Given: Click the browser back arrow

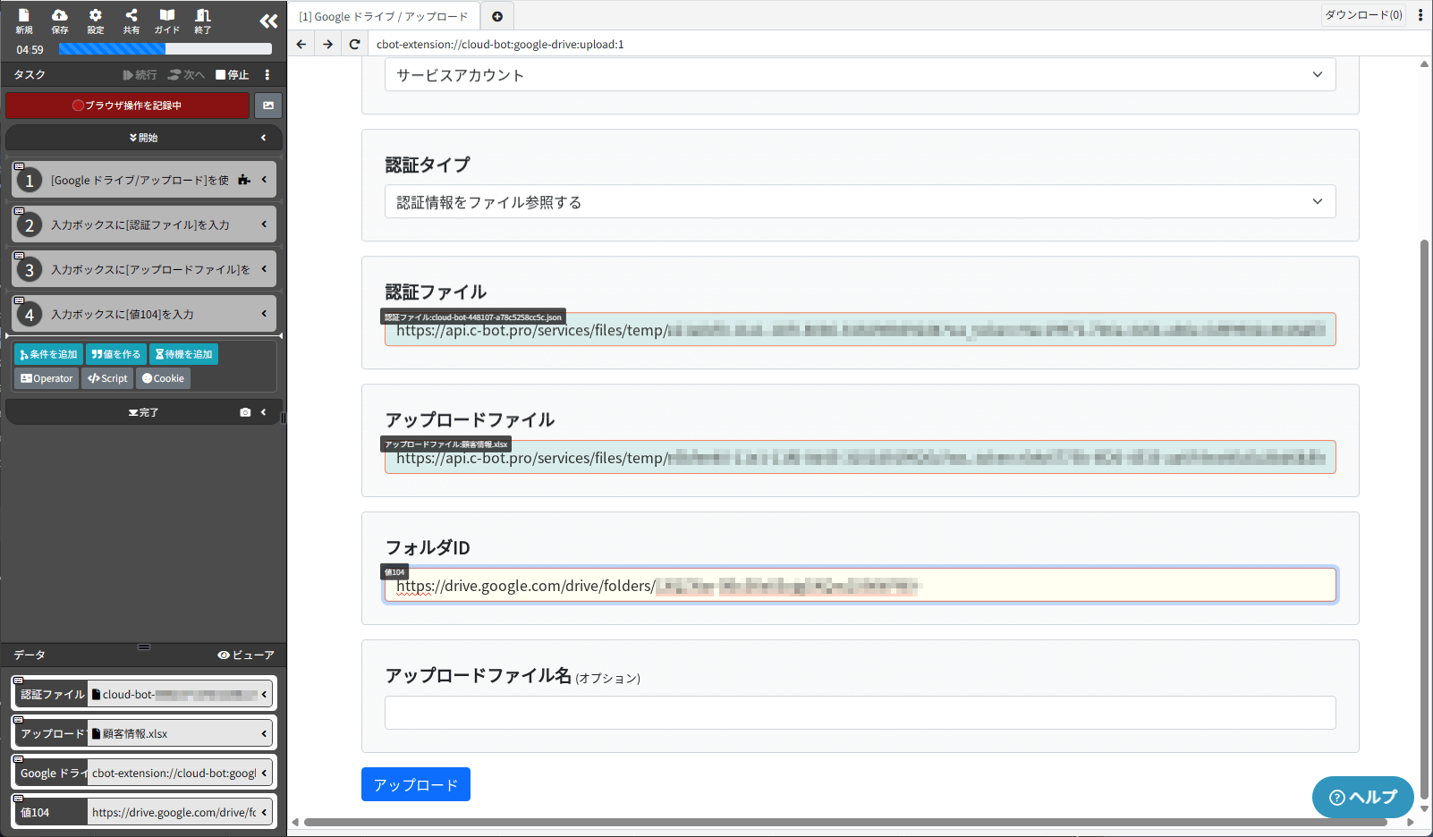Looking at the screenshot, I should [x=301, y=44].
